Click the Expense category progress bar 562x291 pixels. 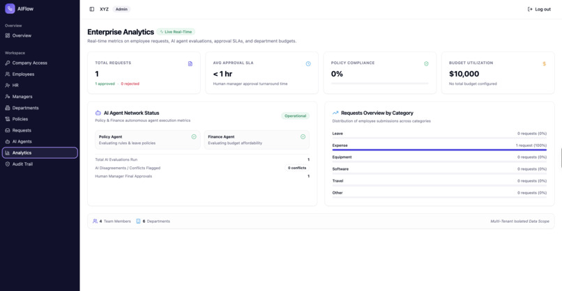pos(439,150)
